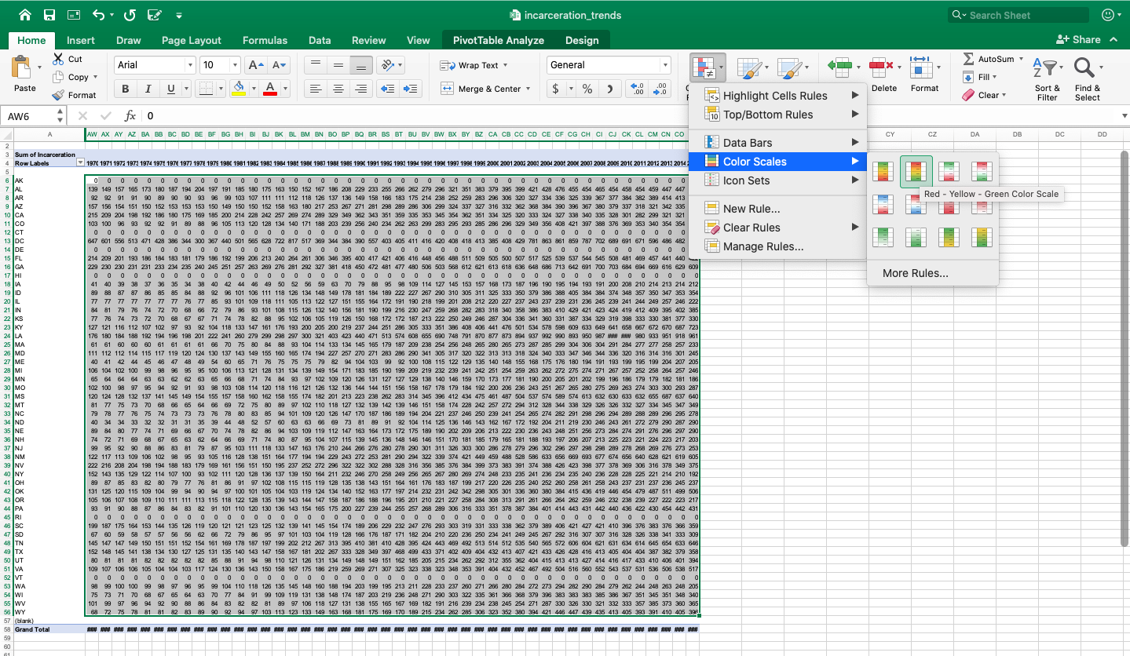Click the increase decimal icon
The height and width of the screenshot is (656, 1130).
637,89
